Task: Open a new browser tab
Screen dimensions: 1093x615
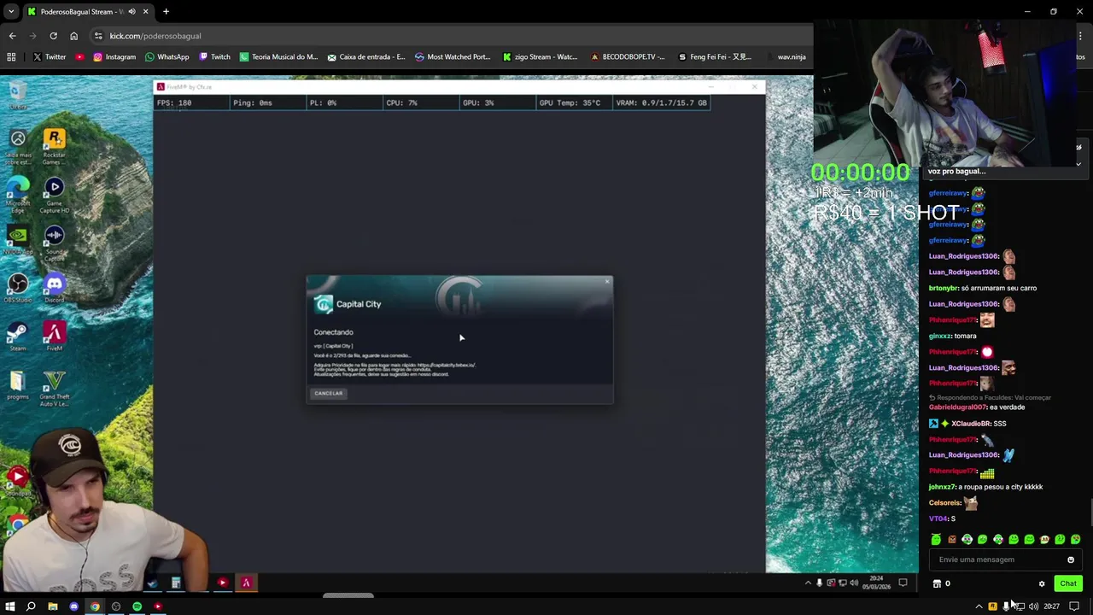Action: click(x=166, y=12)
